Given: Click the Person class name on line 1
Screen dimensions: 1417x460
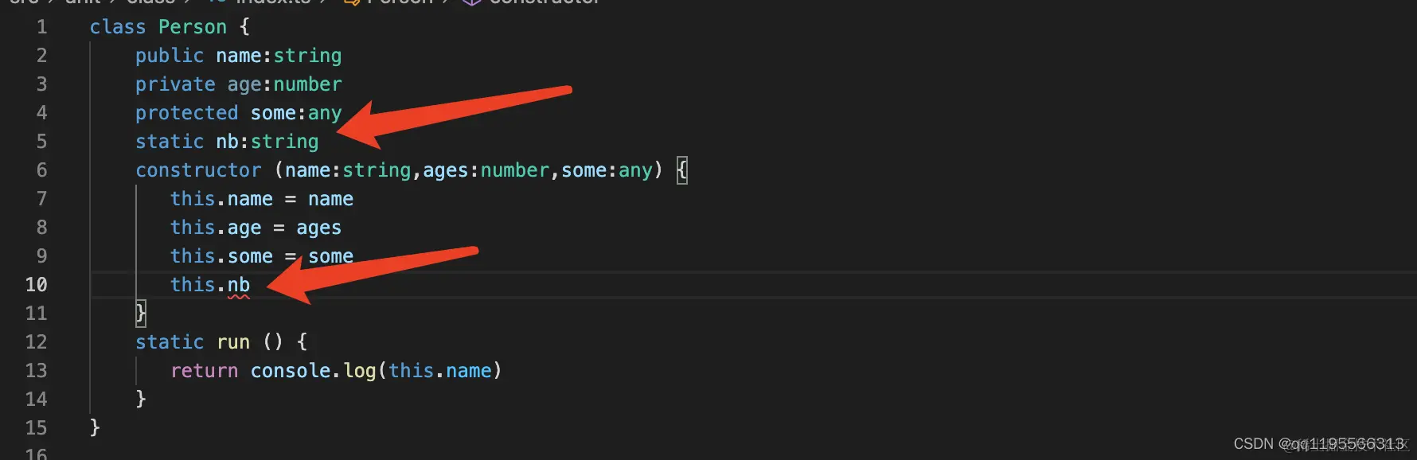Looking at the screenshot, I should click(x=193, y=27).
